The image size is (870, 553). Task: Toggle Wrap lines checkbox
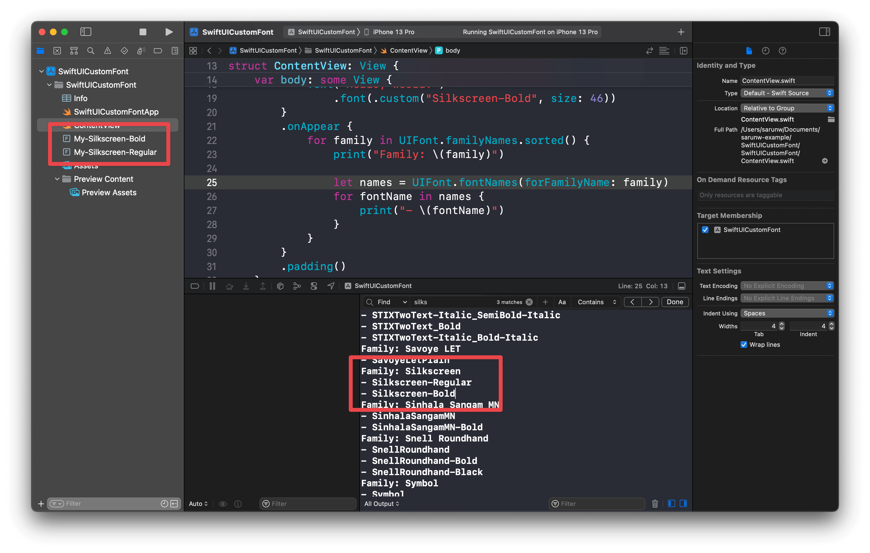(744, 345)
